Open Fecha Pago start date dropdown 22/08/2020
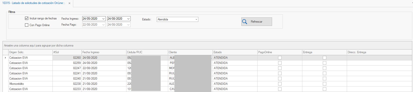Viewport: 413px width, 92px height. [103, 25]
